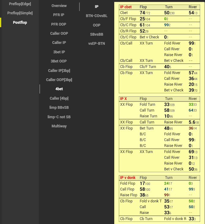Viewport: 205px width, 224px height.
Task: Switch to the Preflop[Simple] section
Action: click(x=20, y=13)
